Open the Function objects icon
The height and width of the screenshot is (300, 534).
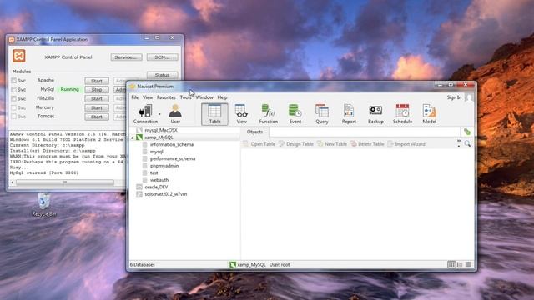pyautogui.click(x=269, y=114)
